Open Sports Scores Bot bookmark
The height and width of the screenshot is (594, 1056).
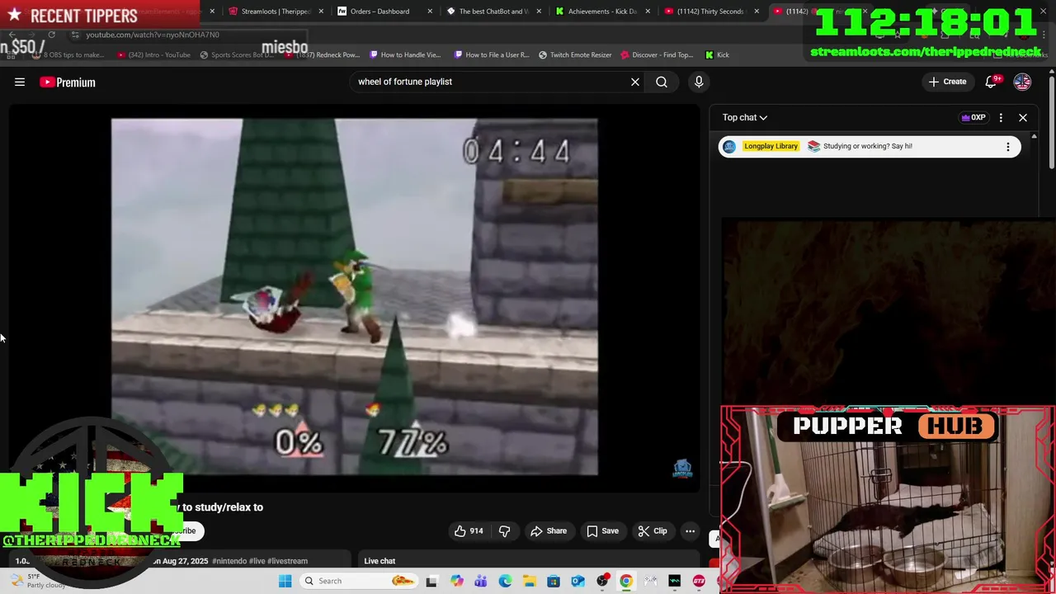point(237,55)
